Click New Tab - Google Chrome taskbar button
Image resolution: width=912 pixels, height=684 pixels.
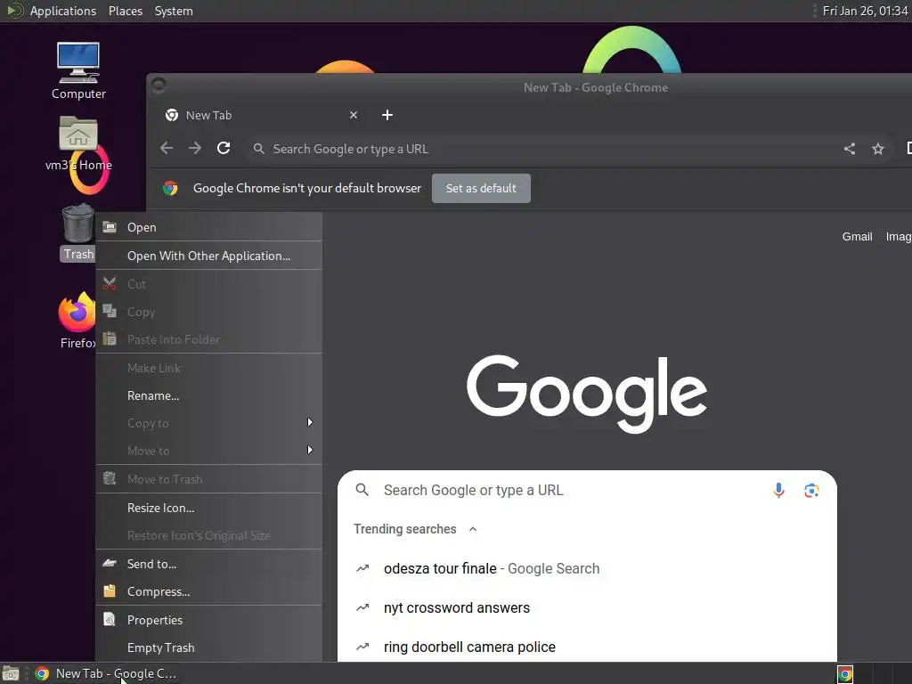pyautogui.click(x=105, y=674)
